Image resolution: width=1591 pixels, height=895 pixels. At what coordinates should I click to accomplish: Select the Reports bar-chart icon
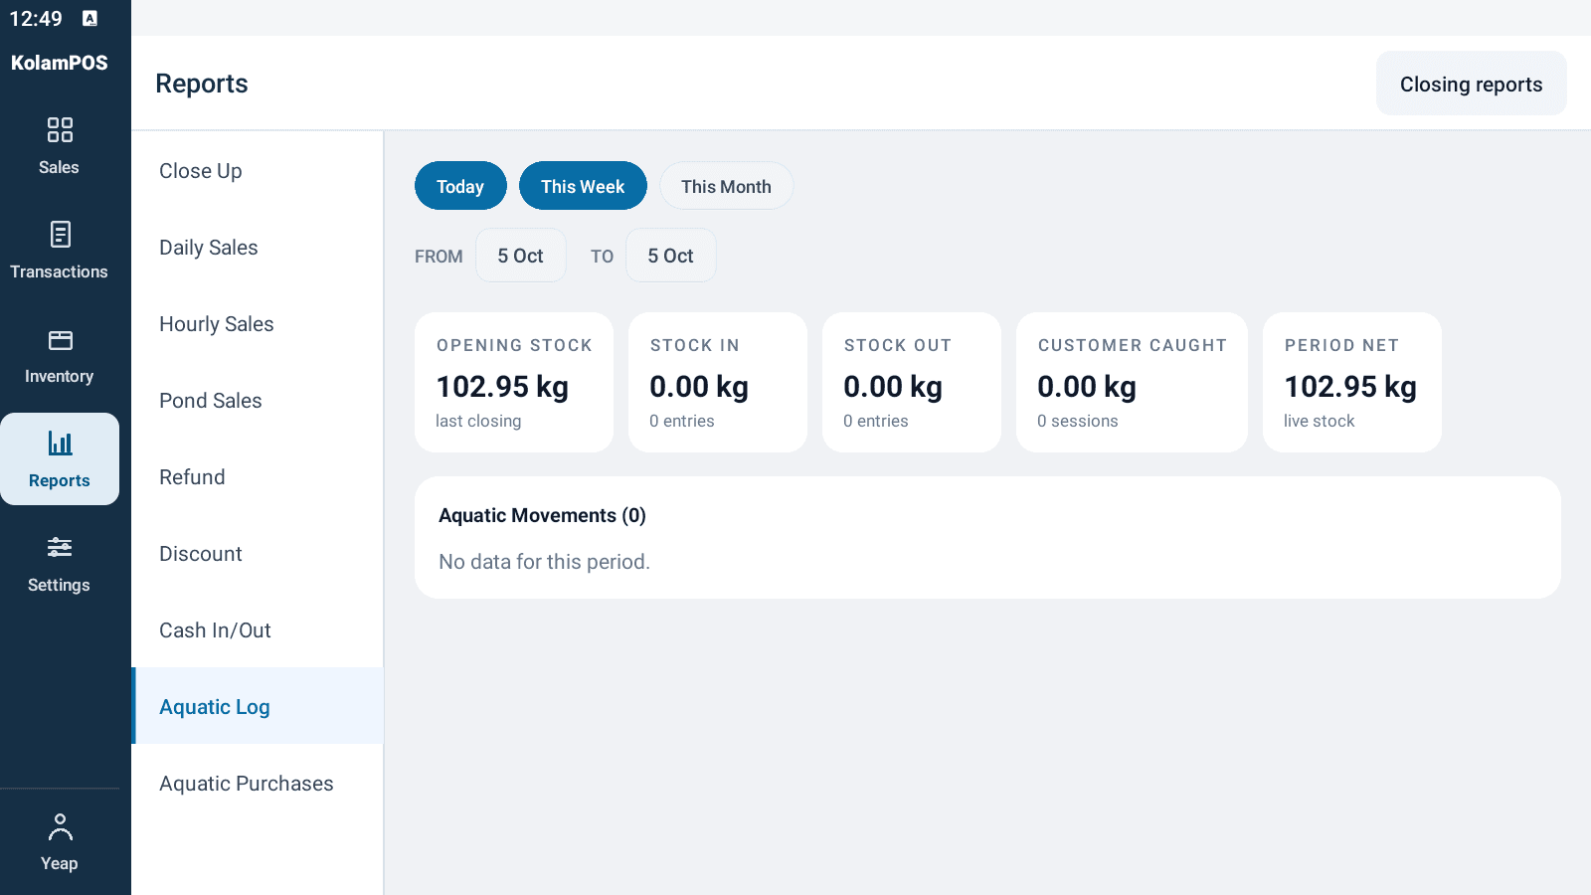pyautogui.click(x=60, y=444)
